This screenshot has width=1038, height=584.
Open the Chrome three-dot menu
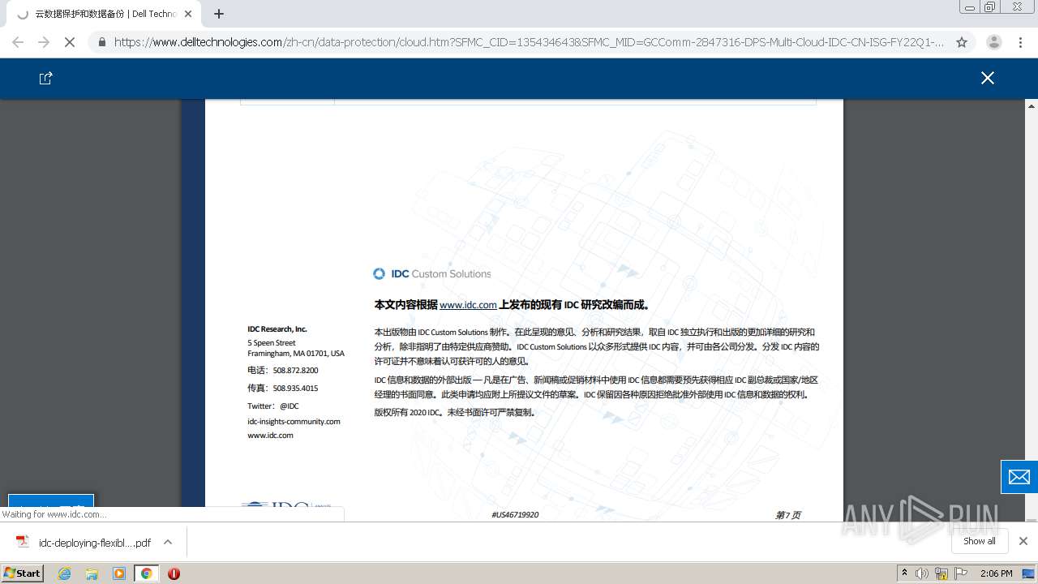(1020, 42)
